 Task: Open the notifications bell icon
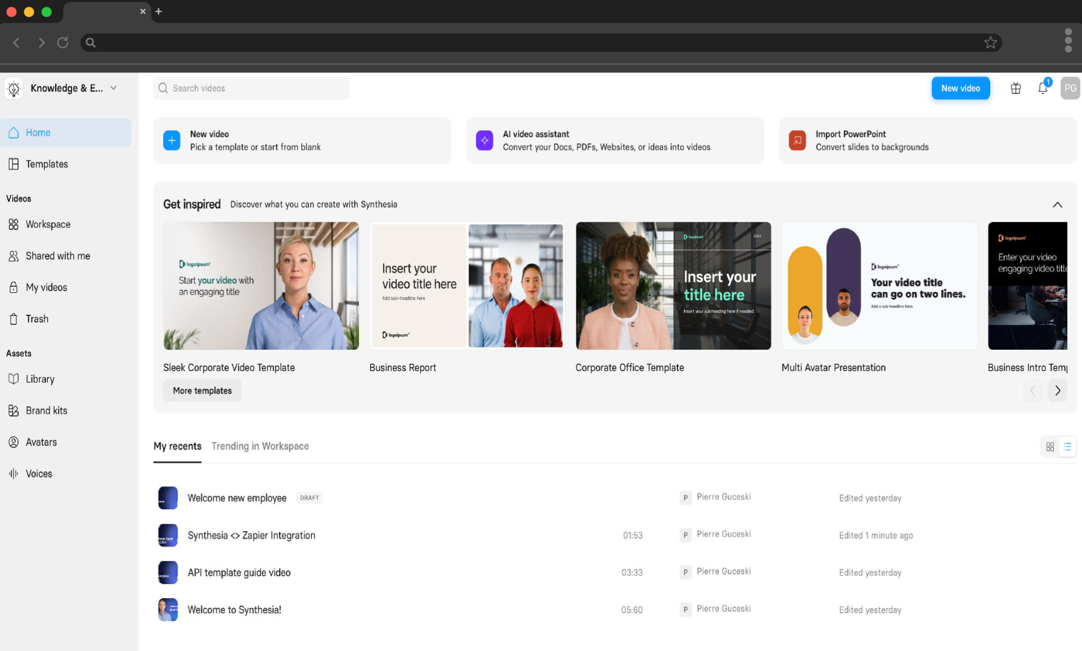pyautogui.click(x=1043, y=88)
